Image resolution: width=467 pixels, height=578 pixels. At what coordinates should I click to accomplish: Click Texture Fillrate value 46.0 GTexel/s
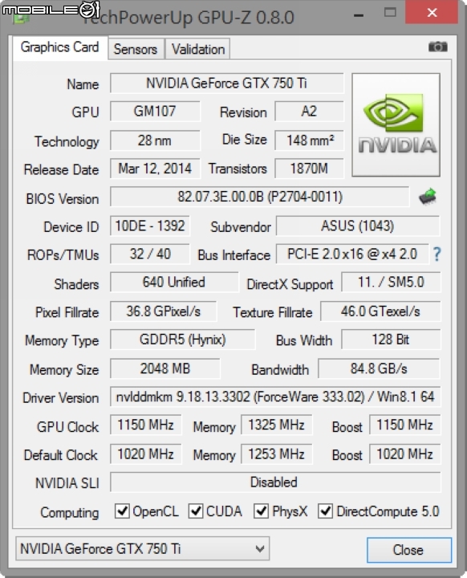pyautogui.click(x=380, y=311)
